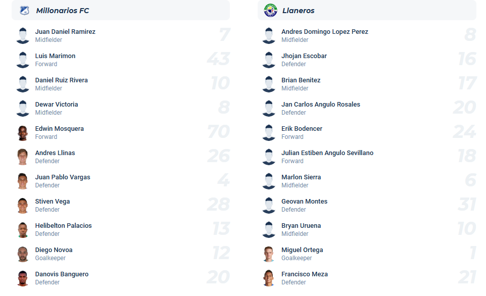The width and height of the screenshot is (486, 296).
Task: Click Diego Novoa's goalkeeper photo
Action: click(23, 254)
